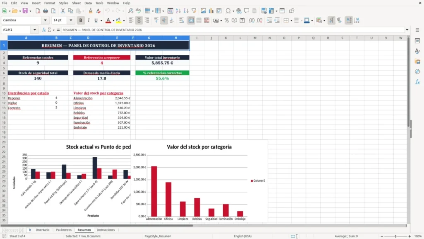Open the Format menu

pyautogui.click(x=50, y=3)
